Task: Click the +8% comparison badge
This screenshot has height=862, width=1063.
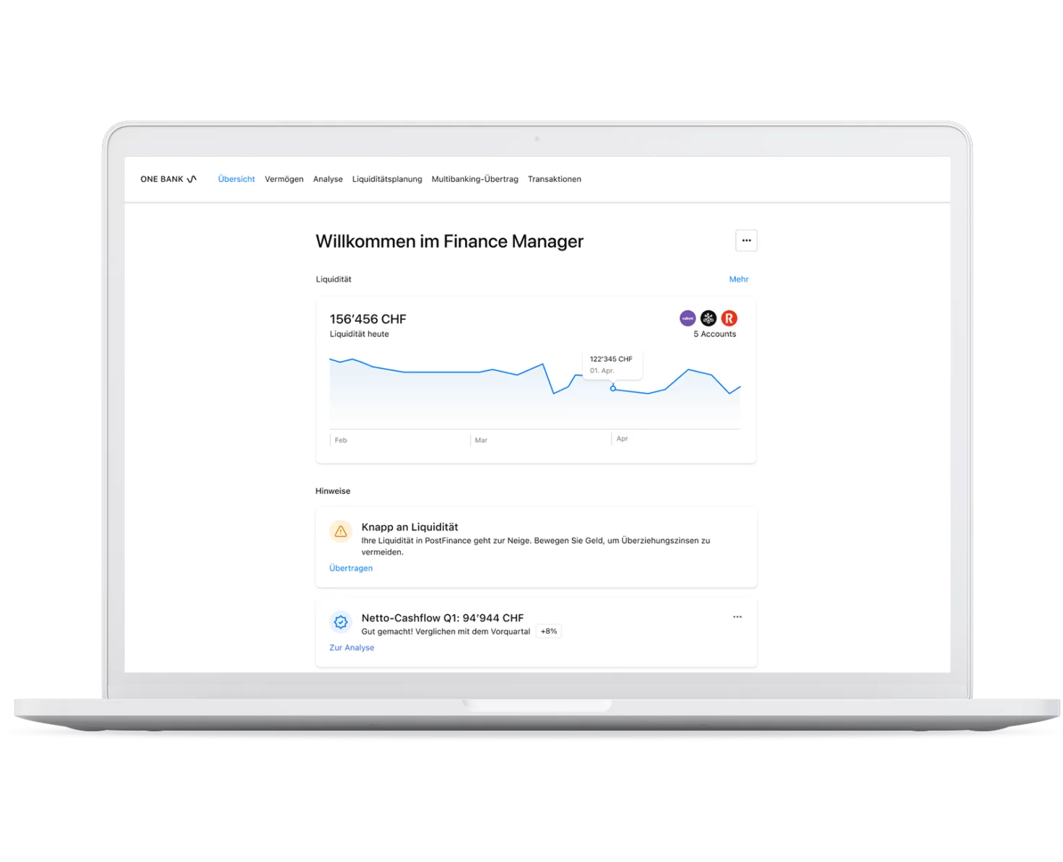Action: click(549, 631)
